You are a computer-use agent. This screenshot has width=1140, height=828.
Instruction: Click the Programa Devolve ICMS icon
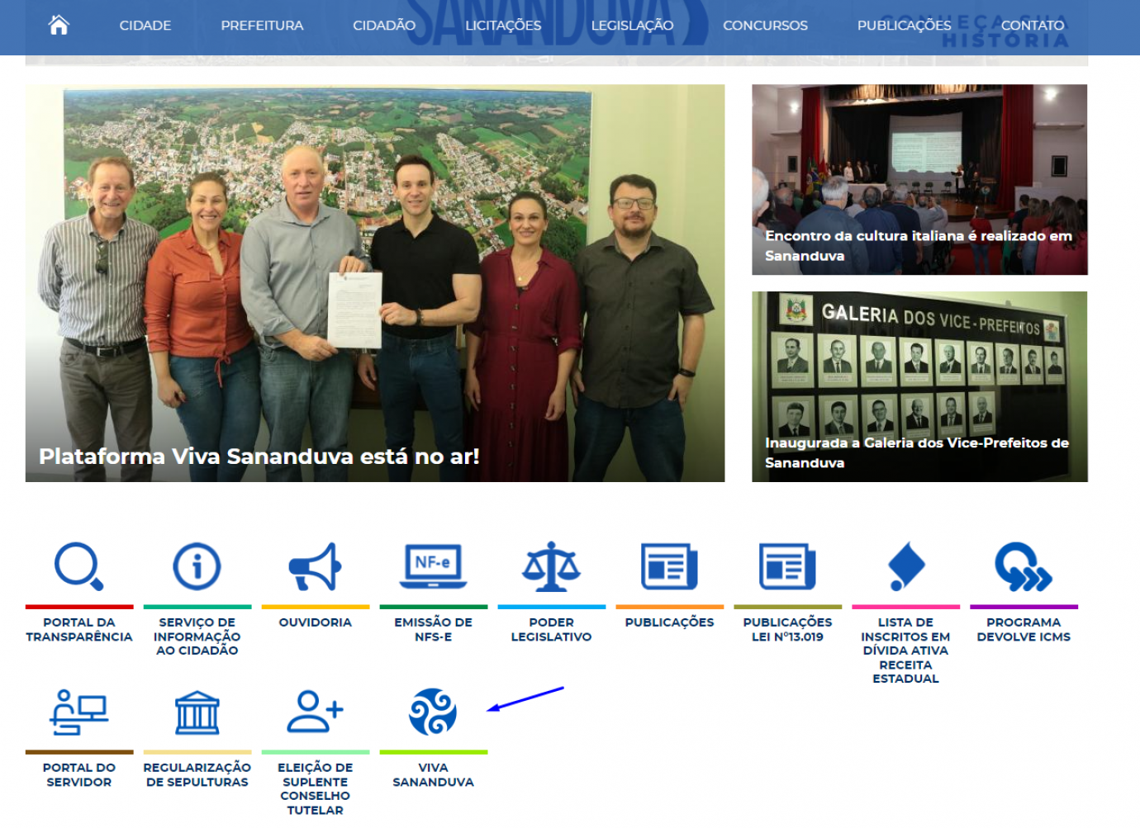[x=1024, y=566]
